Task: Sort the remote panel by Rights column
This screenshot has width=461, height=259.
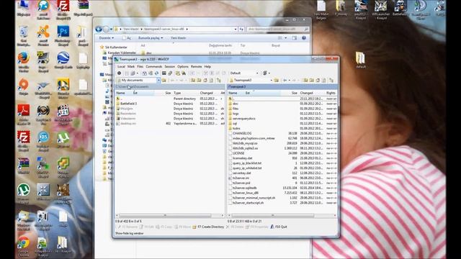Action: point(331,93)
